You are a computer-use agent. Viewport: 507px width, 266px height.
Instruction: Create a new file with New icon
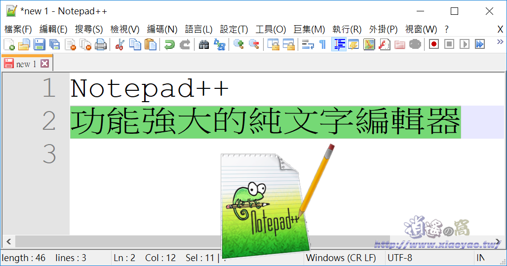[9, 44]
